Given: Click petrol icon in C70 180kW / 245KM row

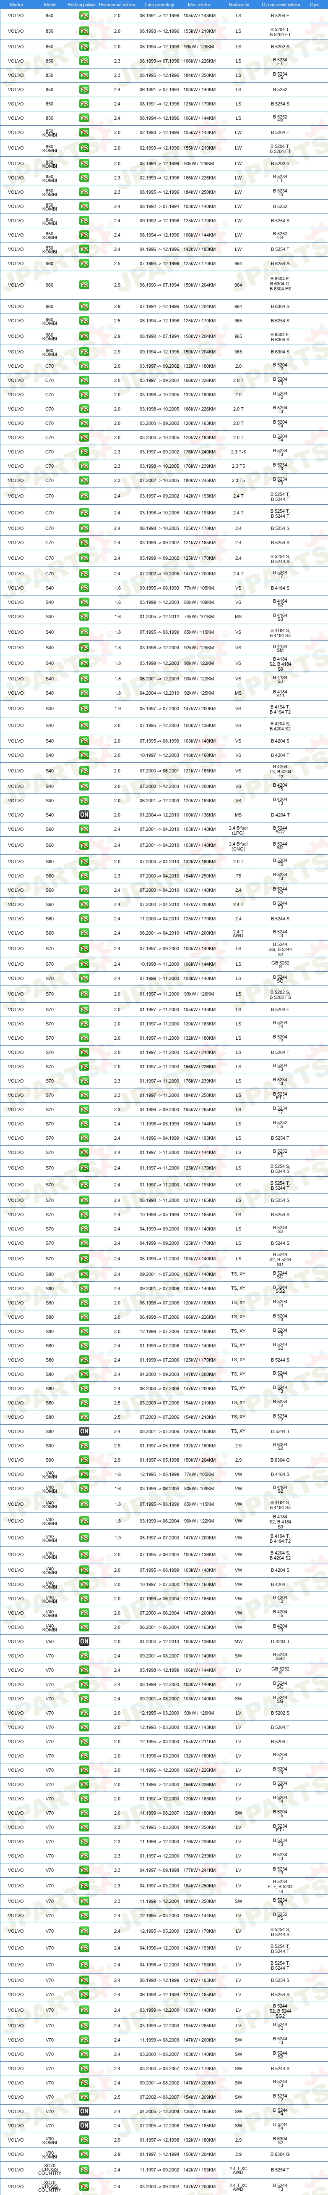Looking at the screenshot, I should [84, 481].
